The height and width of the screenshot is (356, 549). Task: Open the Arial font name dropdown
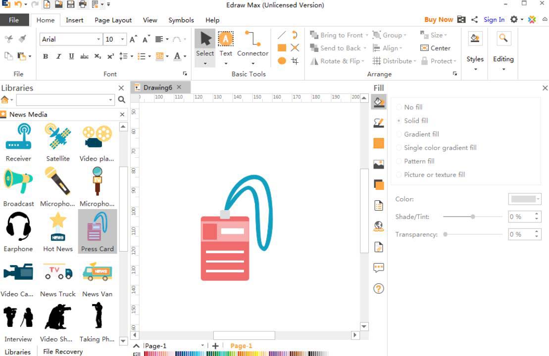(x=99, y=39)
